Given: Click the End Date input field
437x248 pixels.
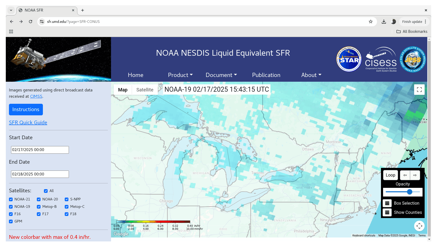Looking at the screenshot, I should click(40, 174).
